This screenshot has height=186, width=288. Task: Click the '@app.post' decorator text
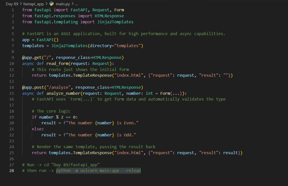(33, 87)
